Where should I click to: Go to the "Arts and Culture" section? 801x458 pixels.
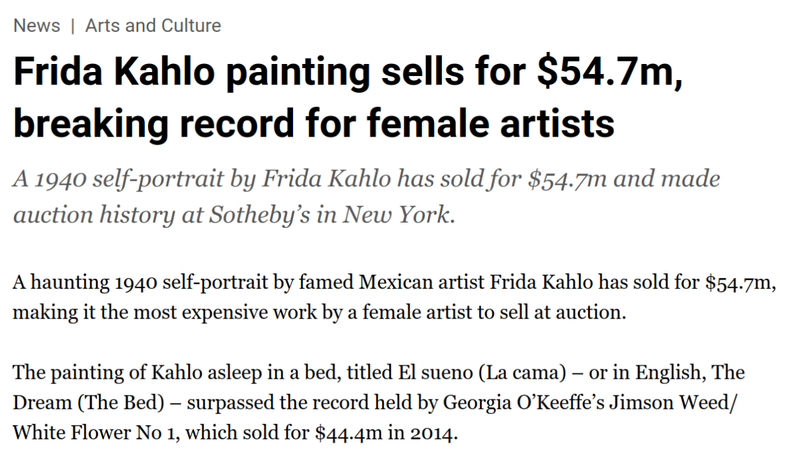[154, 26]
